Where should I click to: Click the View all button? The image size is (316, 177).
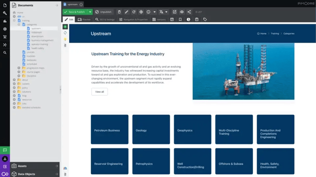click(x=100, y=92)
